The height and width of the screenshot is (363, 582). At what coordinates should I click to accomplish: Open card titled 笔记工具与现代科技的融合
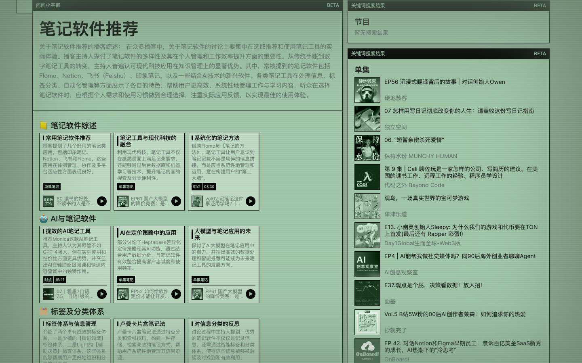(x=149, y=171)
